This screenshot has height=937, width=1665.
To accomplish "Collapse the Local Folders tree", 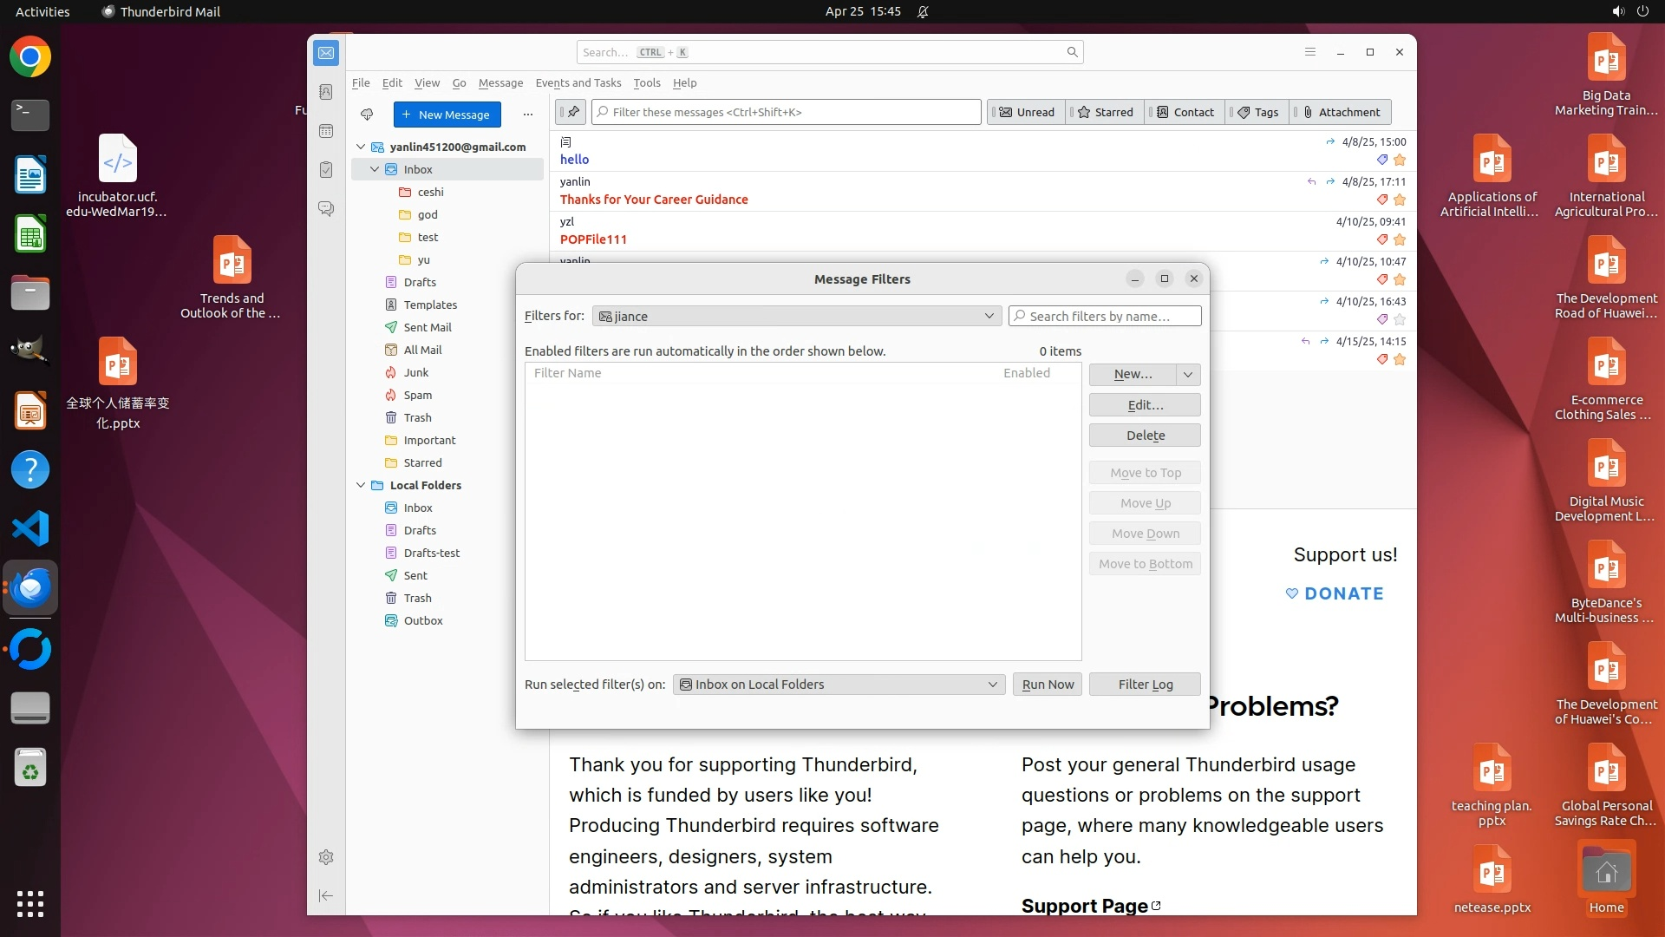I will point(361,485).
